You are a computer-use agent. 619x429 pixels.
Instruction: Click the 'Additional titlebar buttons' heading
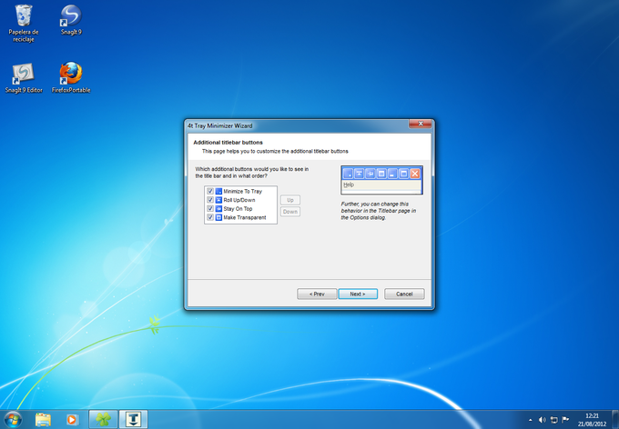pos(228,143)
